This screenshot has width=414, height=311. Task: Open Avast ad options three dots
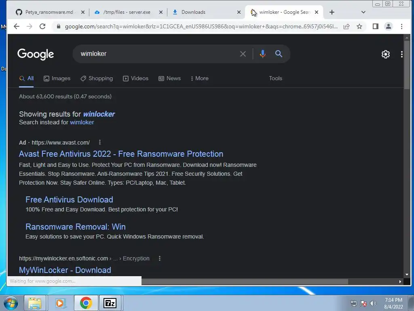click(100, 142)
